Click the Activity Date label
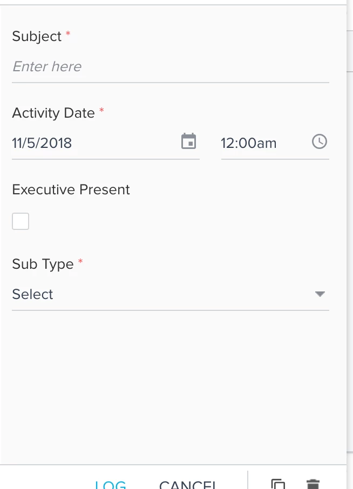This screenshot has height=489, width=353. coord(53,113)
